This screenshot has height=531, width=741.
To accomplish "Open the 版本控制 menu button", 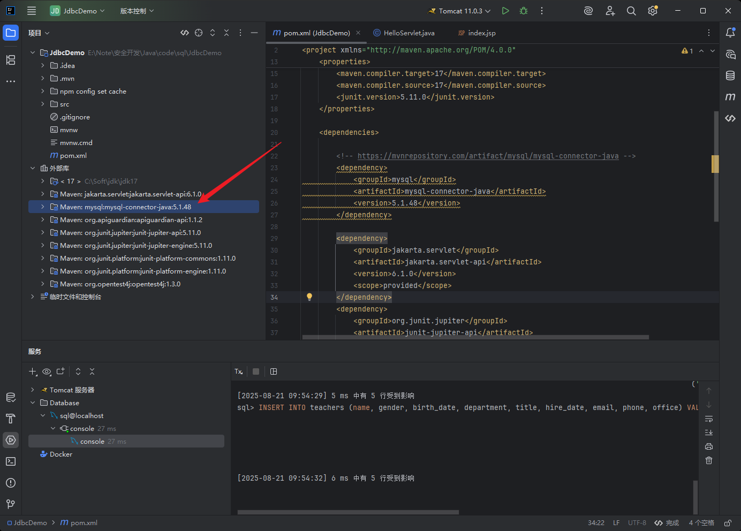I will (137, 11).
